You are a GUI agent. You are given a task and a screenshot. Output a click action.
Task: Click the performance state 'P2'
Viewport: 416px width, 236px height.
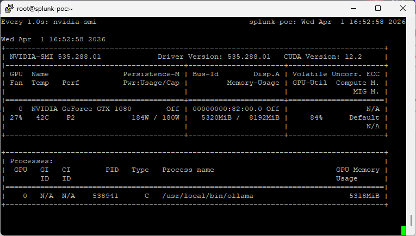tap(71, 117)
